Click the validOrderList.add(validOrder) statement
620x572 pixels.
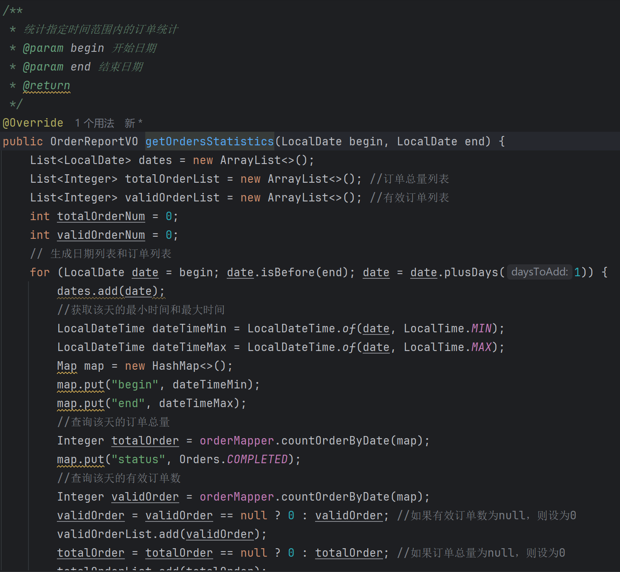pos(162,534)
